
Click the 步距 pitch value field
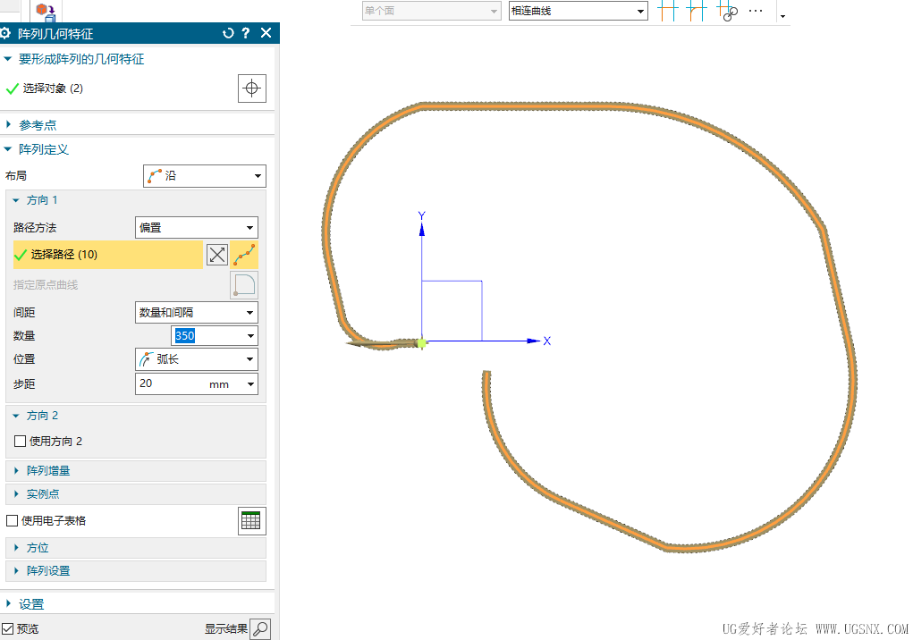click(196, 384)
